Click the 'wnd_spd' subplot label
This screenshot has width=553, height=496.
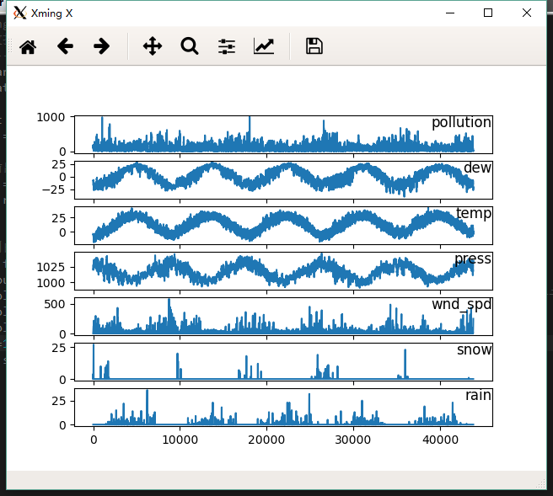pyautogui.click(x=461, y=304)
